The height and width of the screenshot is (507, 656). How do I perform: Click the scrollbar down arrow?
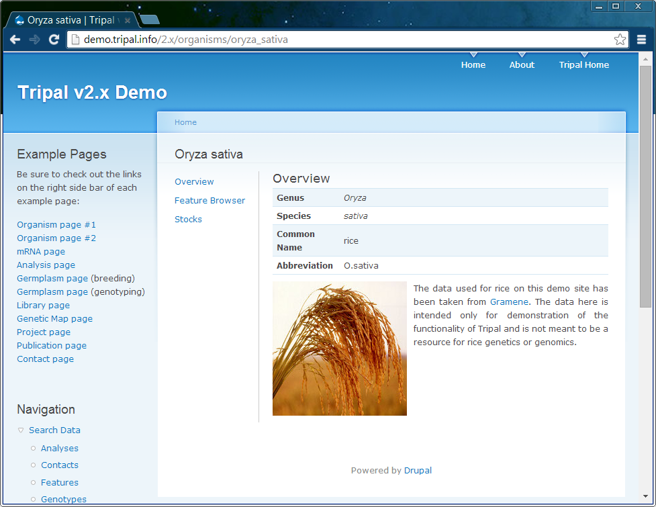coord(645,496)
